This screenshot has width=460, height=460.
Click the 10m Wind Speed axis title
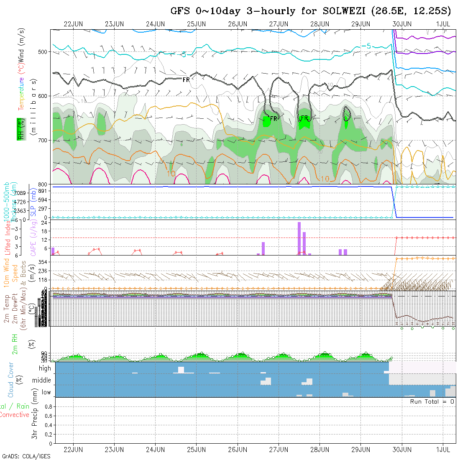(x=11, y=272)
